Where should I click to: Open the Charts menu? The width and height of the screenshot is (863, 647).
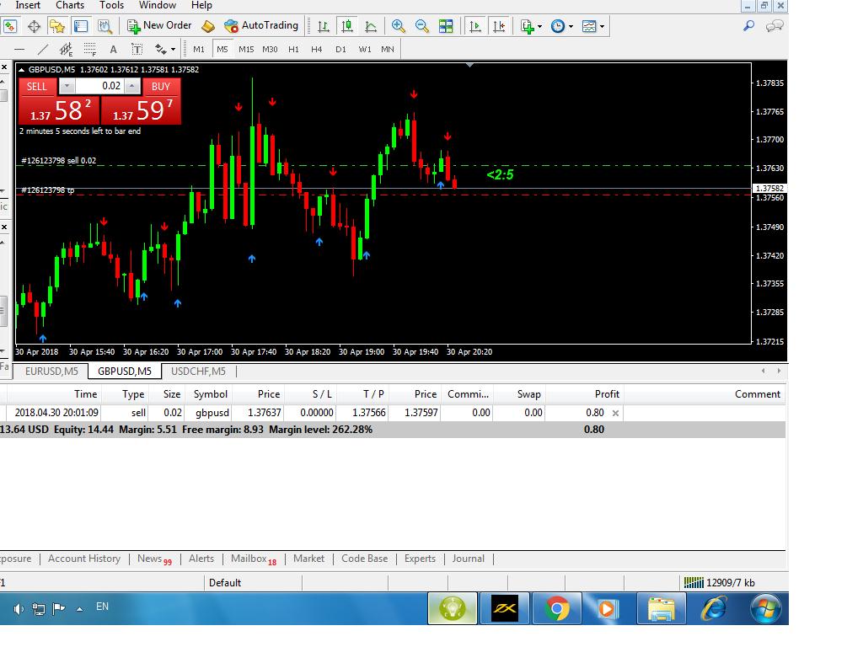pos(70,6)
